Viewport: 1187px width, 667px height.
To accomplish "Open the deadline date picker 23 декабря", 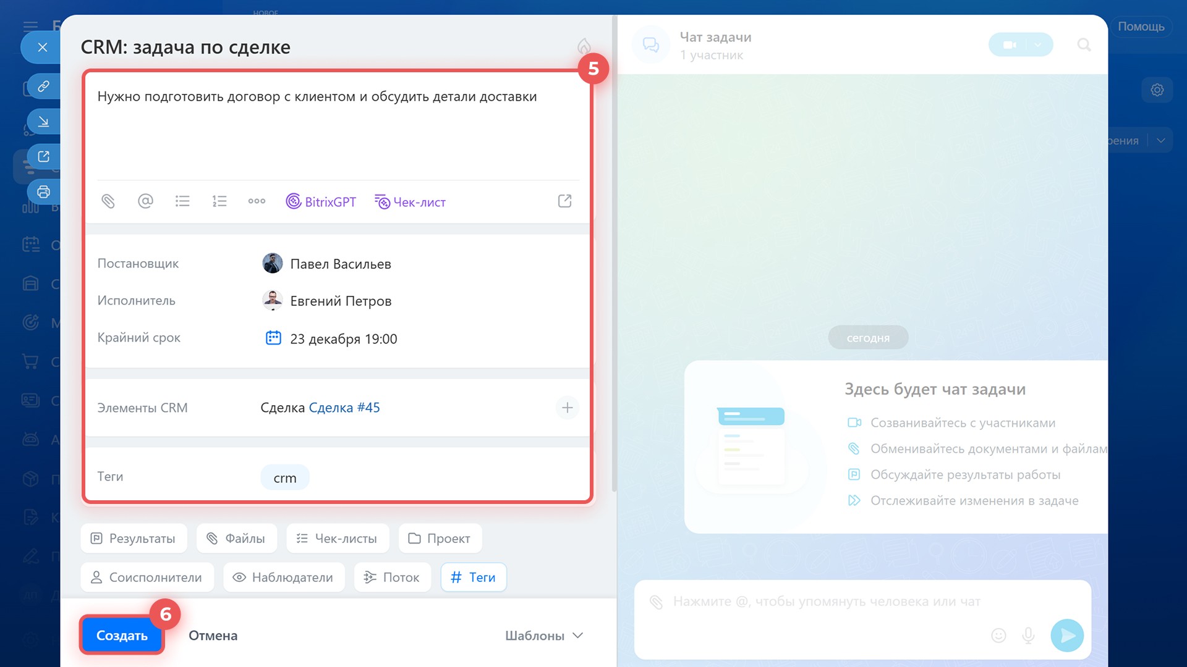I will [x=343, y=338].
